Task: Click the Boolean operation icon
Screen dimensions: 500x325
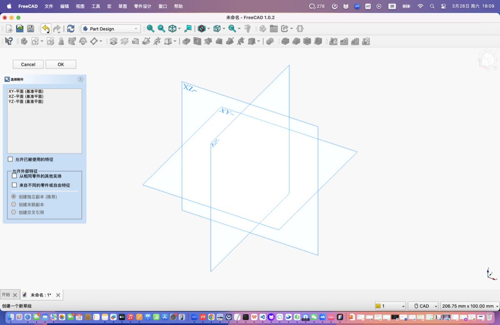Action: pyautogui.click(x=270, y=41)
